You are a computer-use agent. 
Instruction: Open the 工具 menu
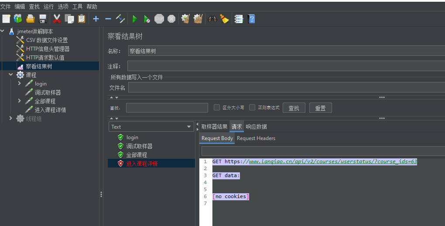[78, 7]
